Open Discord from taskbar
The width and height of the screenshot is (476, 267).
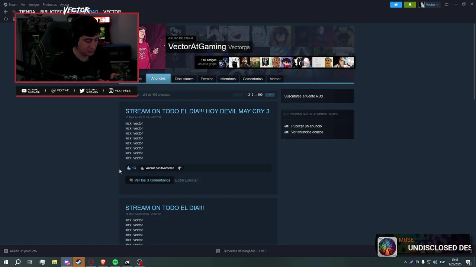pos(67,262)
